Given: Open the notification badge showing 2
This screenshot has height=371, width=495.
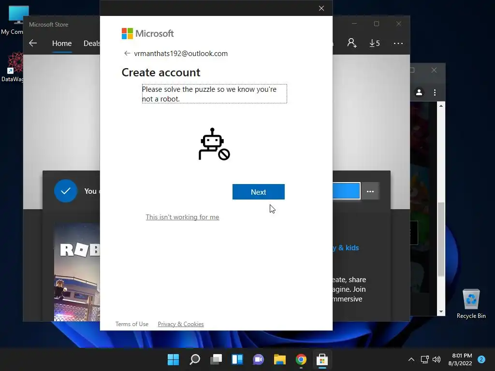Looking at the screenshot, I should 481,359.
